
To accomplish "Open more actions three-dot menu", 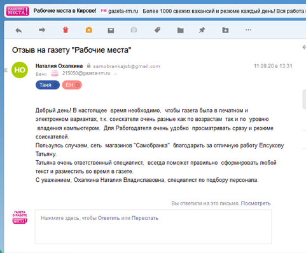I will click(x=248, y=30).
